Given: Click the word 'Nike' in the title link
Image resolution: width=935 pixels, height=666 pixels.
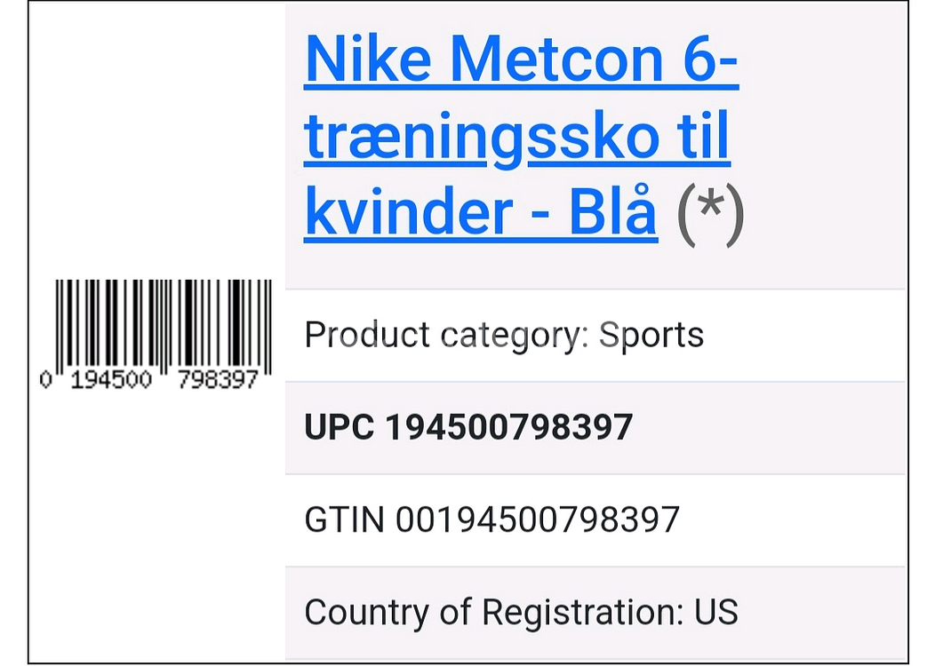Looking at the screenshot, I should click(x=369, y=59).
